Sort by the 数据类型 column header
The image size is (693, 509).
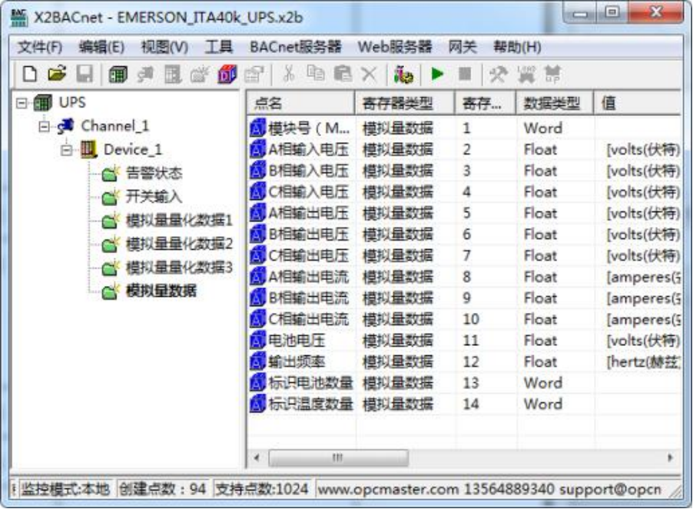(555, 104)
